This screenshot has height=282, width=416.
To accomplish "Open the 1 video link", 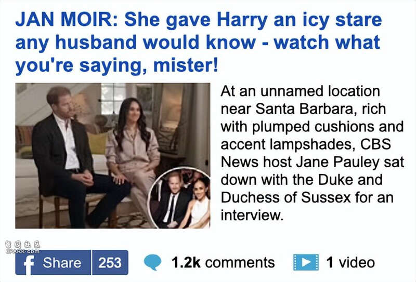I will point(350,263).
